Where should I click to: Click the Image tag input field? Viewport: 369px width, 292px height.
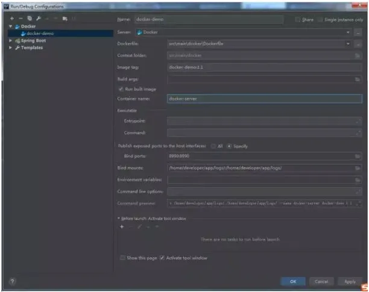coord(264,67)
